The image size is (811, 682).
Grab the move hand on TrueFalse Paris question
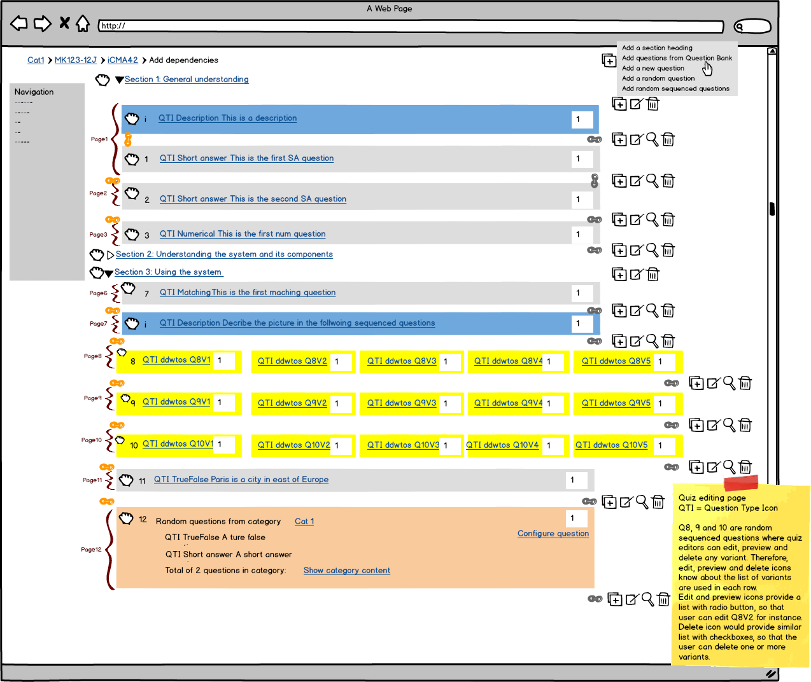(127, 480)
